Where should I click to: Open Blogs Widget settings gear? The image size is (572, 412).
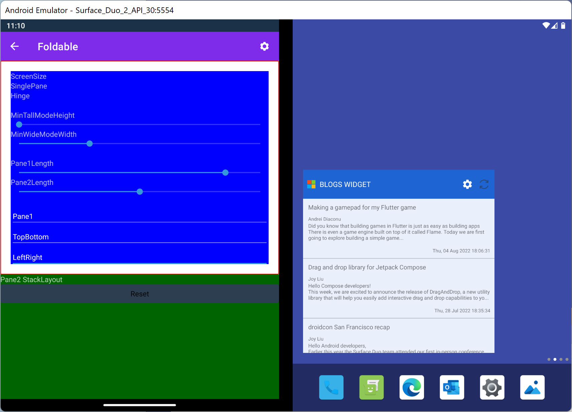[467, 184]
